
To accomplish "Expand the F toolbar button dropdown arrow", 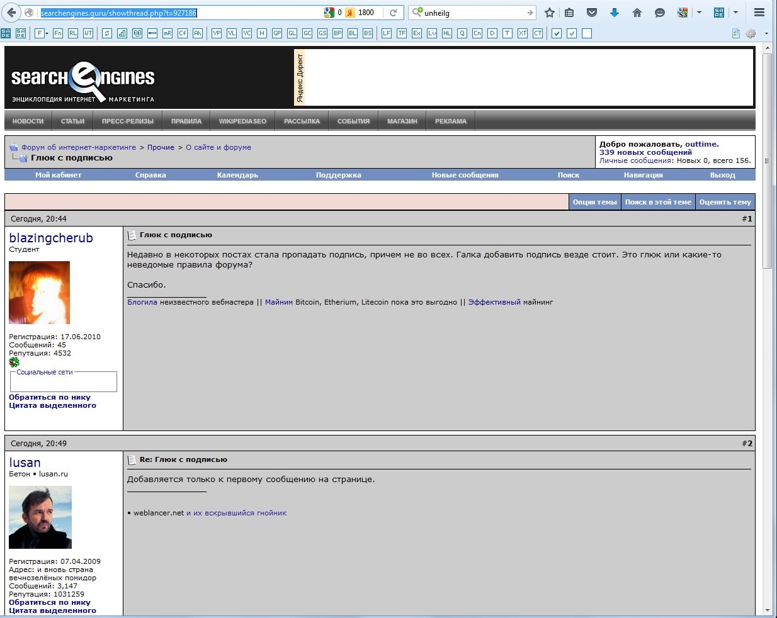I will point(47,33).
